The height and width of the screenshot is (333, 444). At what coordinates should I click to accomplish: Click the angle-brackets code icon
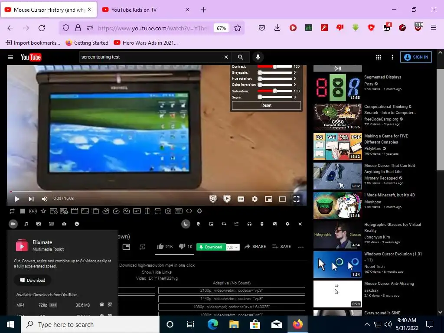click(189, 211)
